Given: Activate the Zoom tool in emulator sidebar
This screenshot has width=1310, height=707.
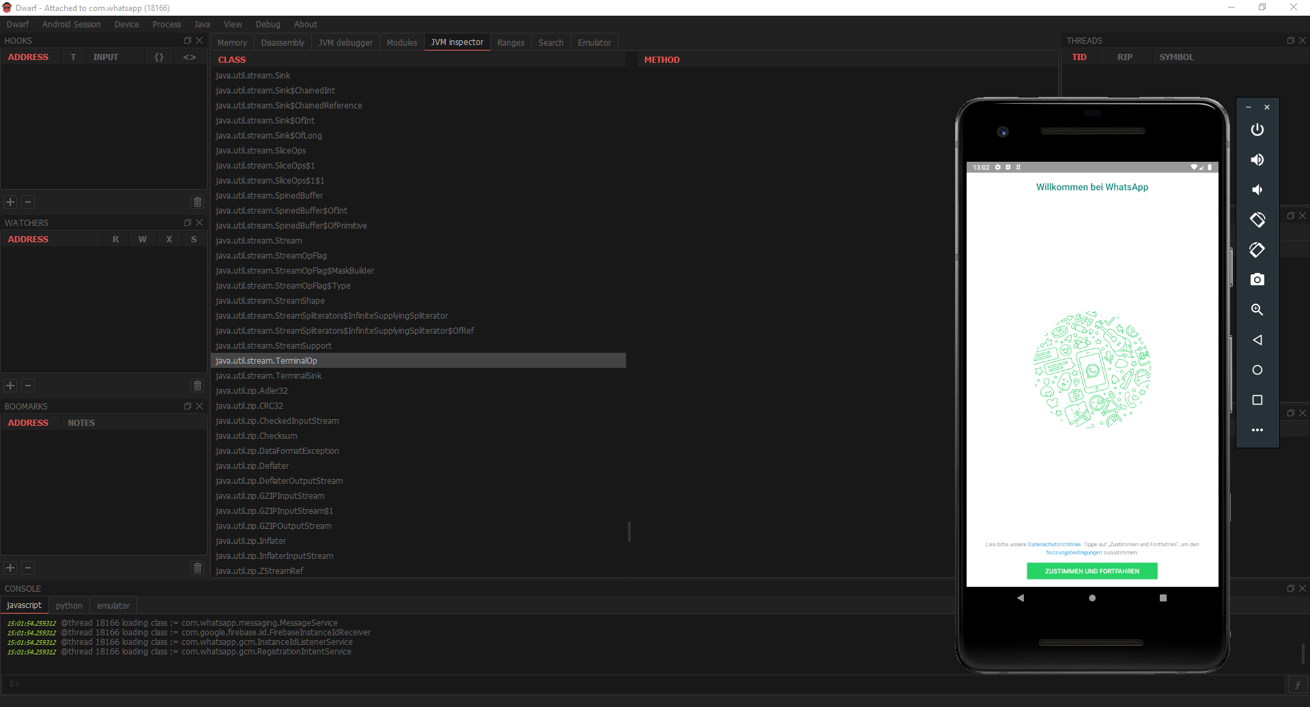Looking at the screenshot, I should pyautogui.click(x=1257, y=309).
